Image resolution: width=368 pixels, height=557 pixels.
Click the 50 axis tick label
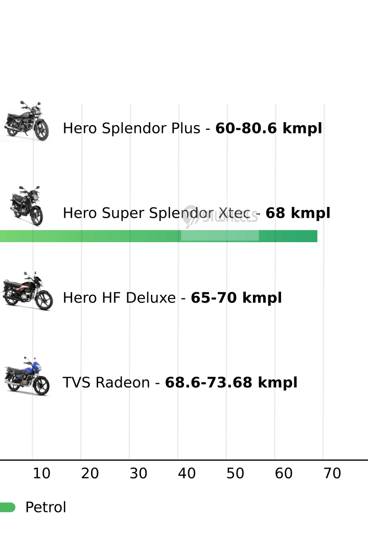[x=236, y=474]
